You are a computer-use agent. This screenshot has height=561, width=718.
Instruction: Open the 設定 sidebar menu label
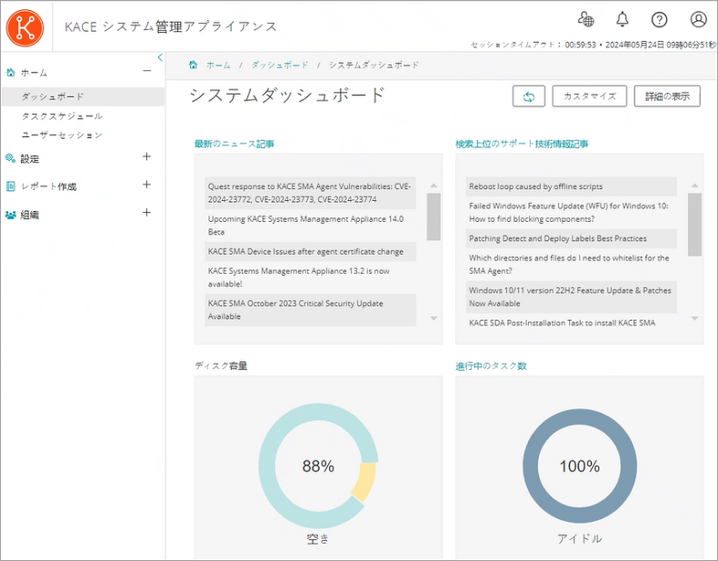30,159
